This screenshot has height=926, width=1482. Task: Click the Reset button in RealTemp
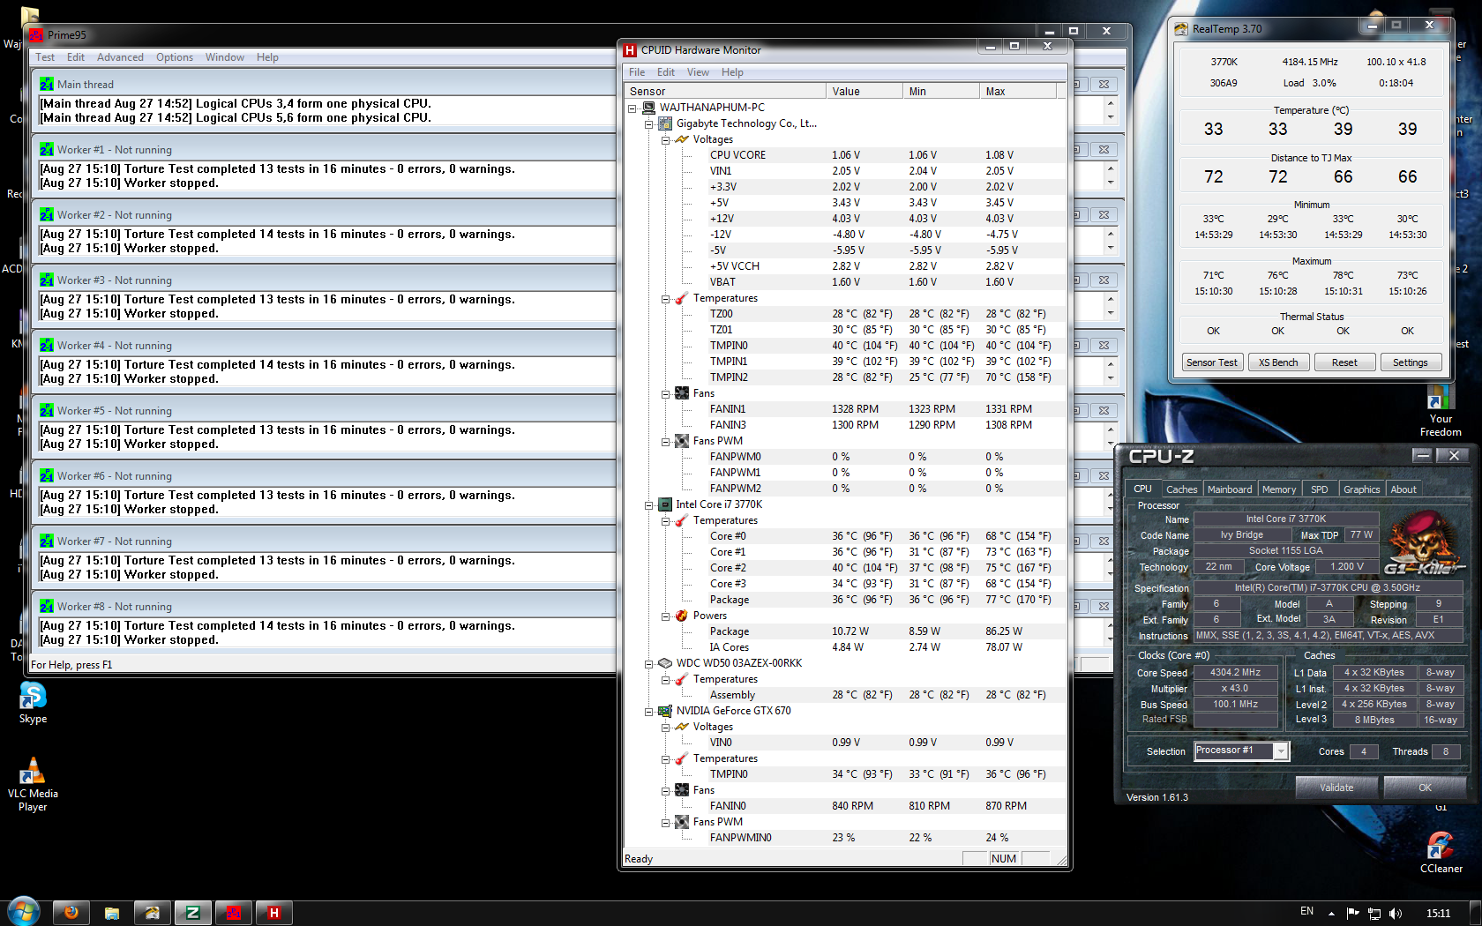1344,362
